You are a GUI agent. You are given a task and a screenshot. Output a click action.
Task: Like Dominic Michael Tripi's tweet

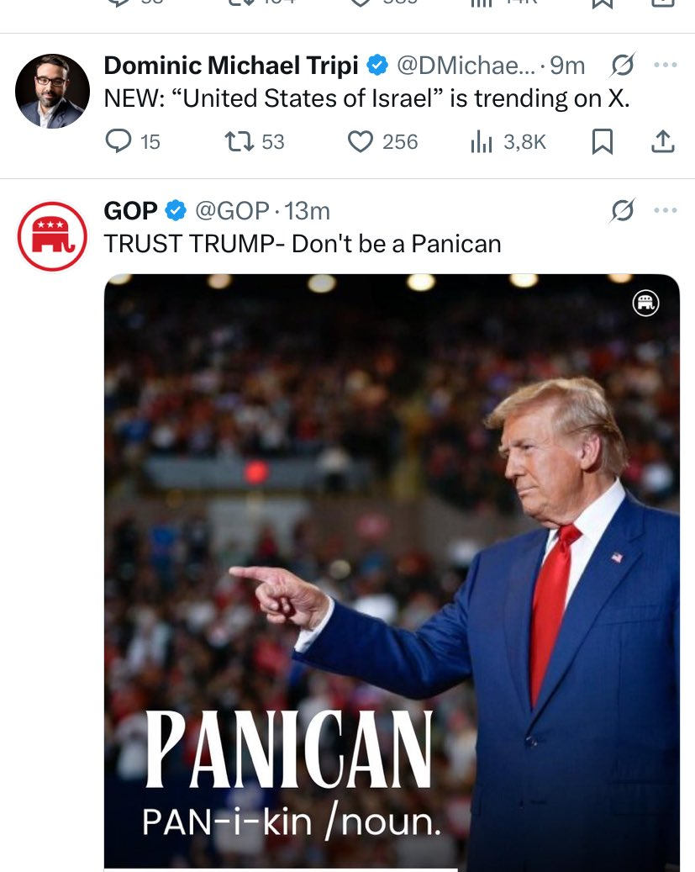(x=361, y=142)
